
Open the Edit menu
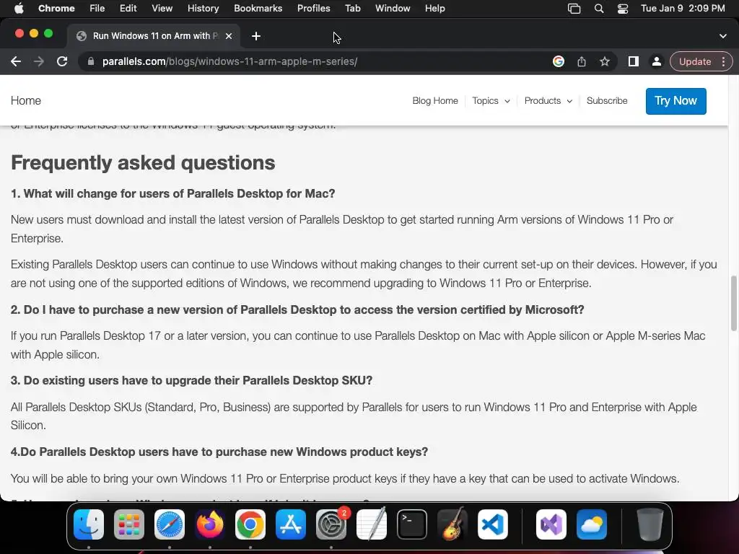[x=128, y=9]
